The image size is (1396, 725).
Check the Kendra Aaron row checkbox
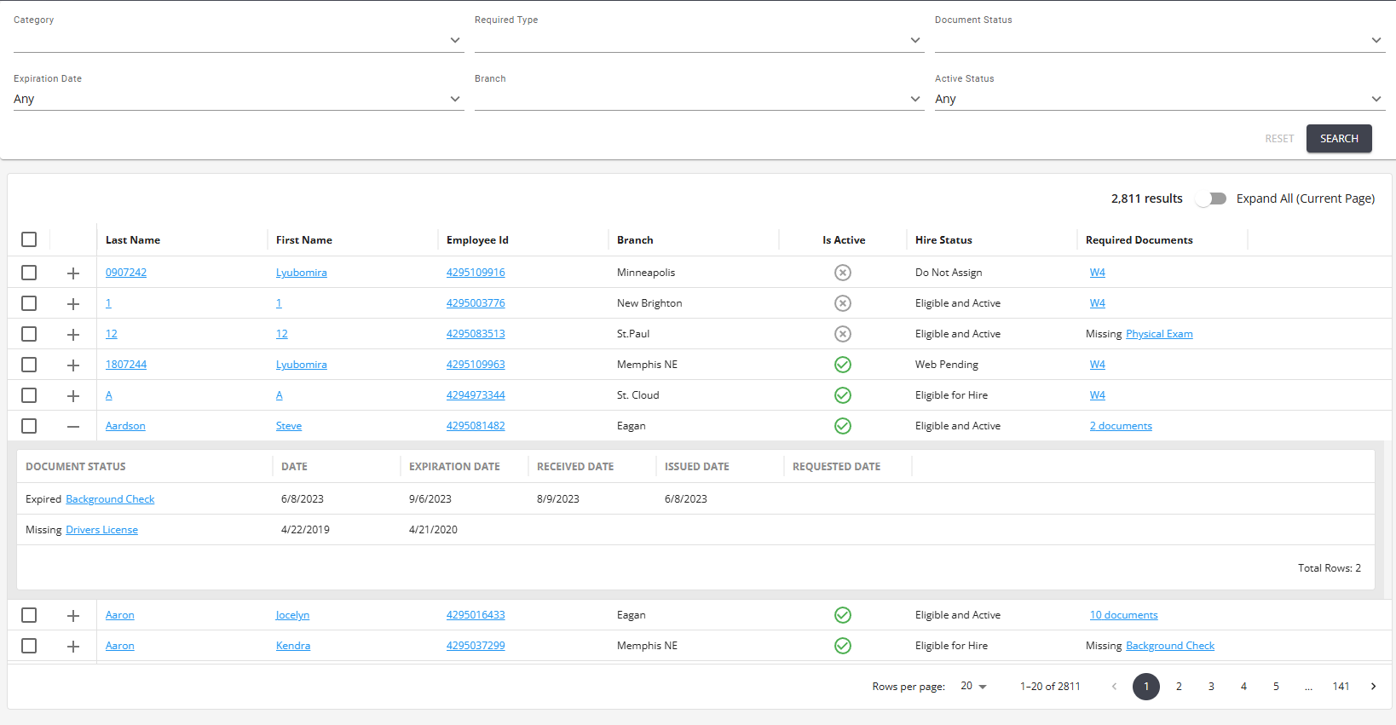pyautogui.click(x=29, y=646)
